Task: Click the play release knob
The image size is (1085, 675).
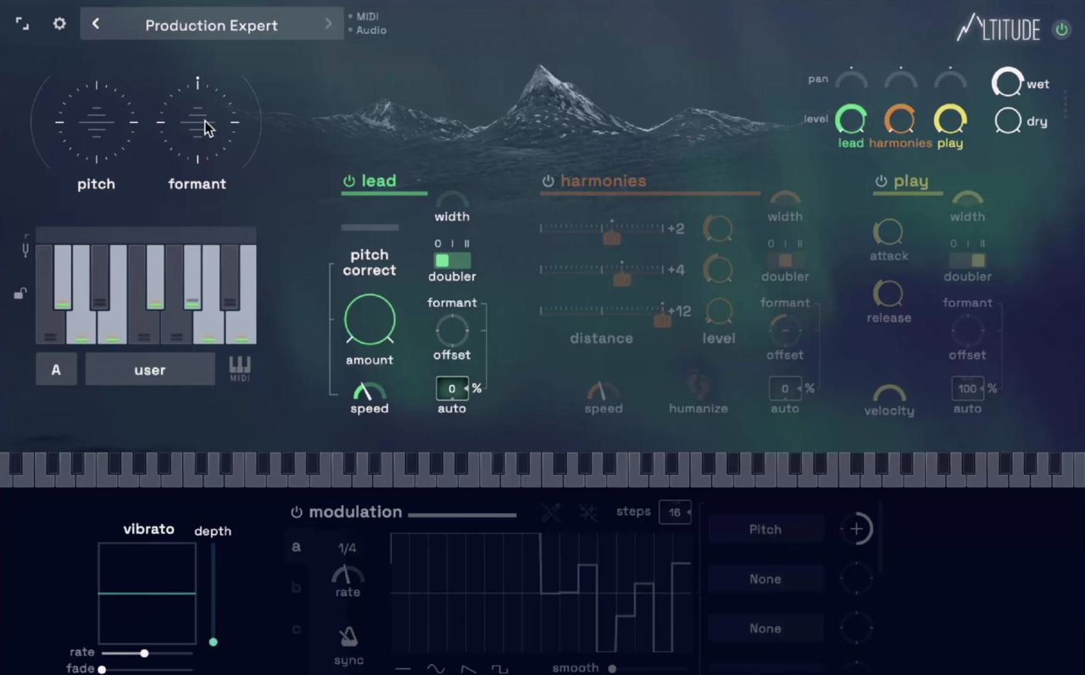Action: (x=888, y=293)
